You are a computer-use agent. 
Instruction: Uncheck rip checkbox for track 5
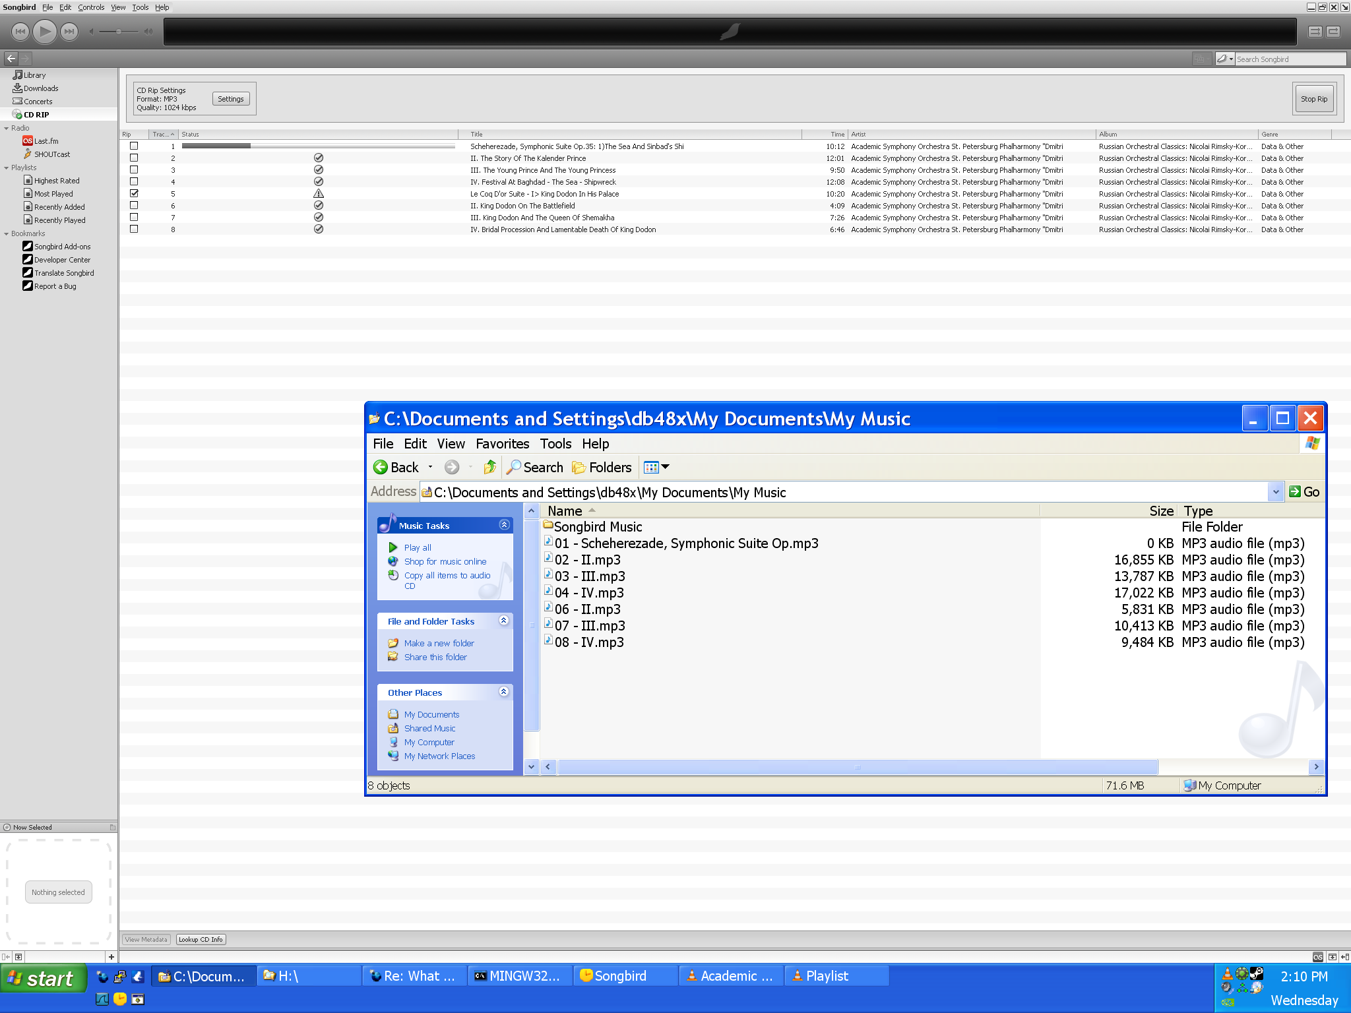tap(134, 193)
